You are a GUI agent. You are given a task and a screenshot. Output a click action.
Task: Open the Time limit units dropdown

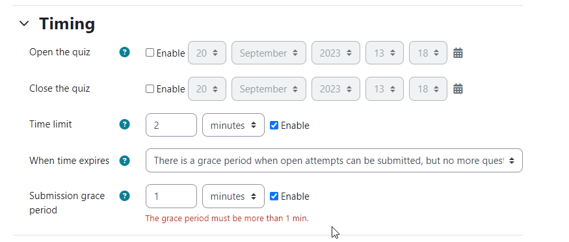[x=233, y=125]
